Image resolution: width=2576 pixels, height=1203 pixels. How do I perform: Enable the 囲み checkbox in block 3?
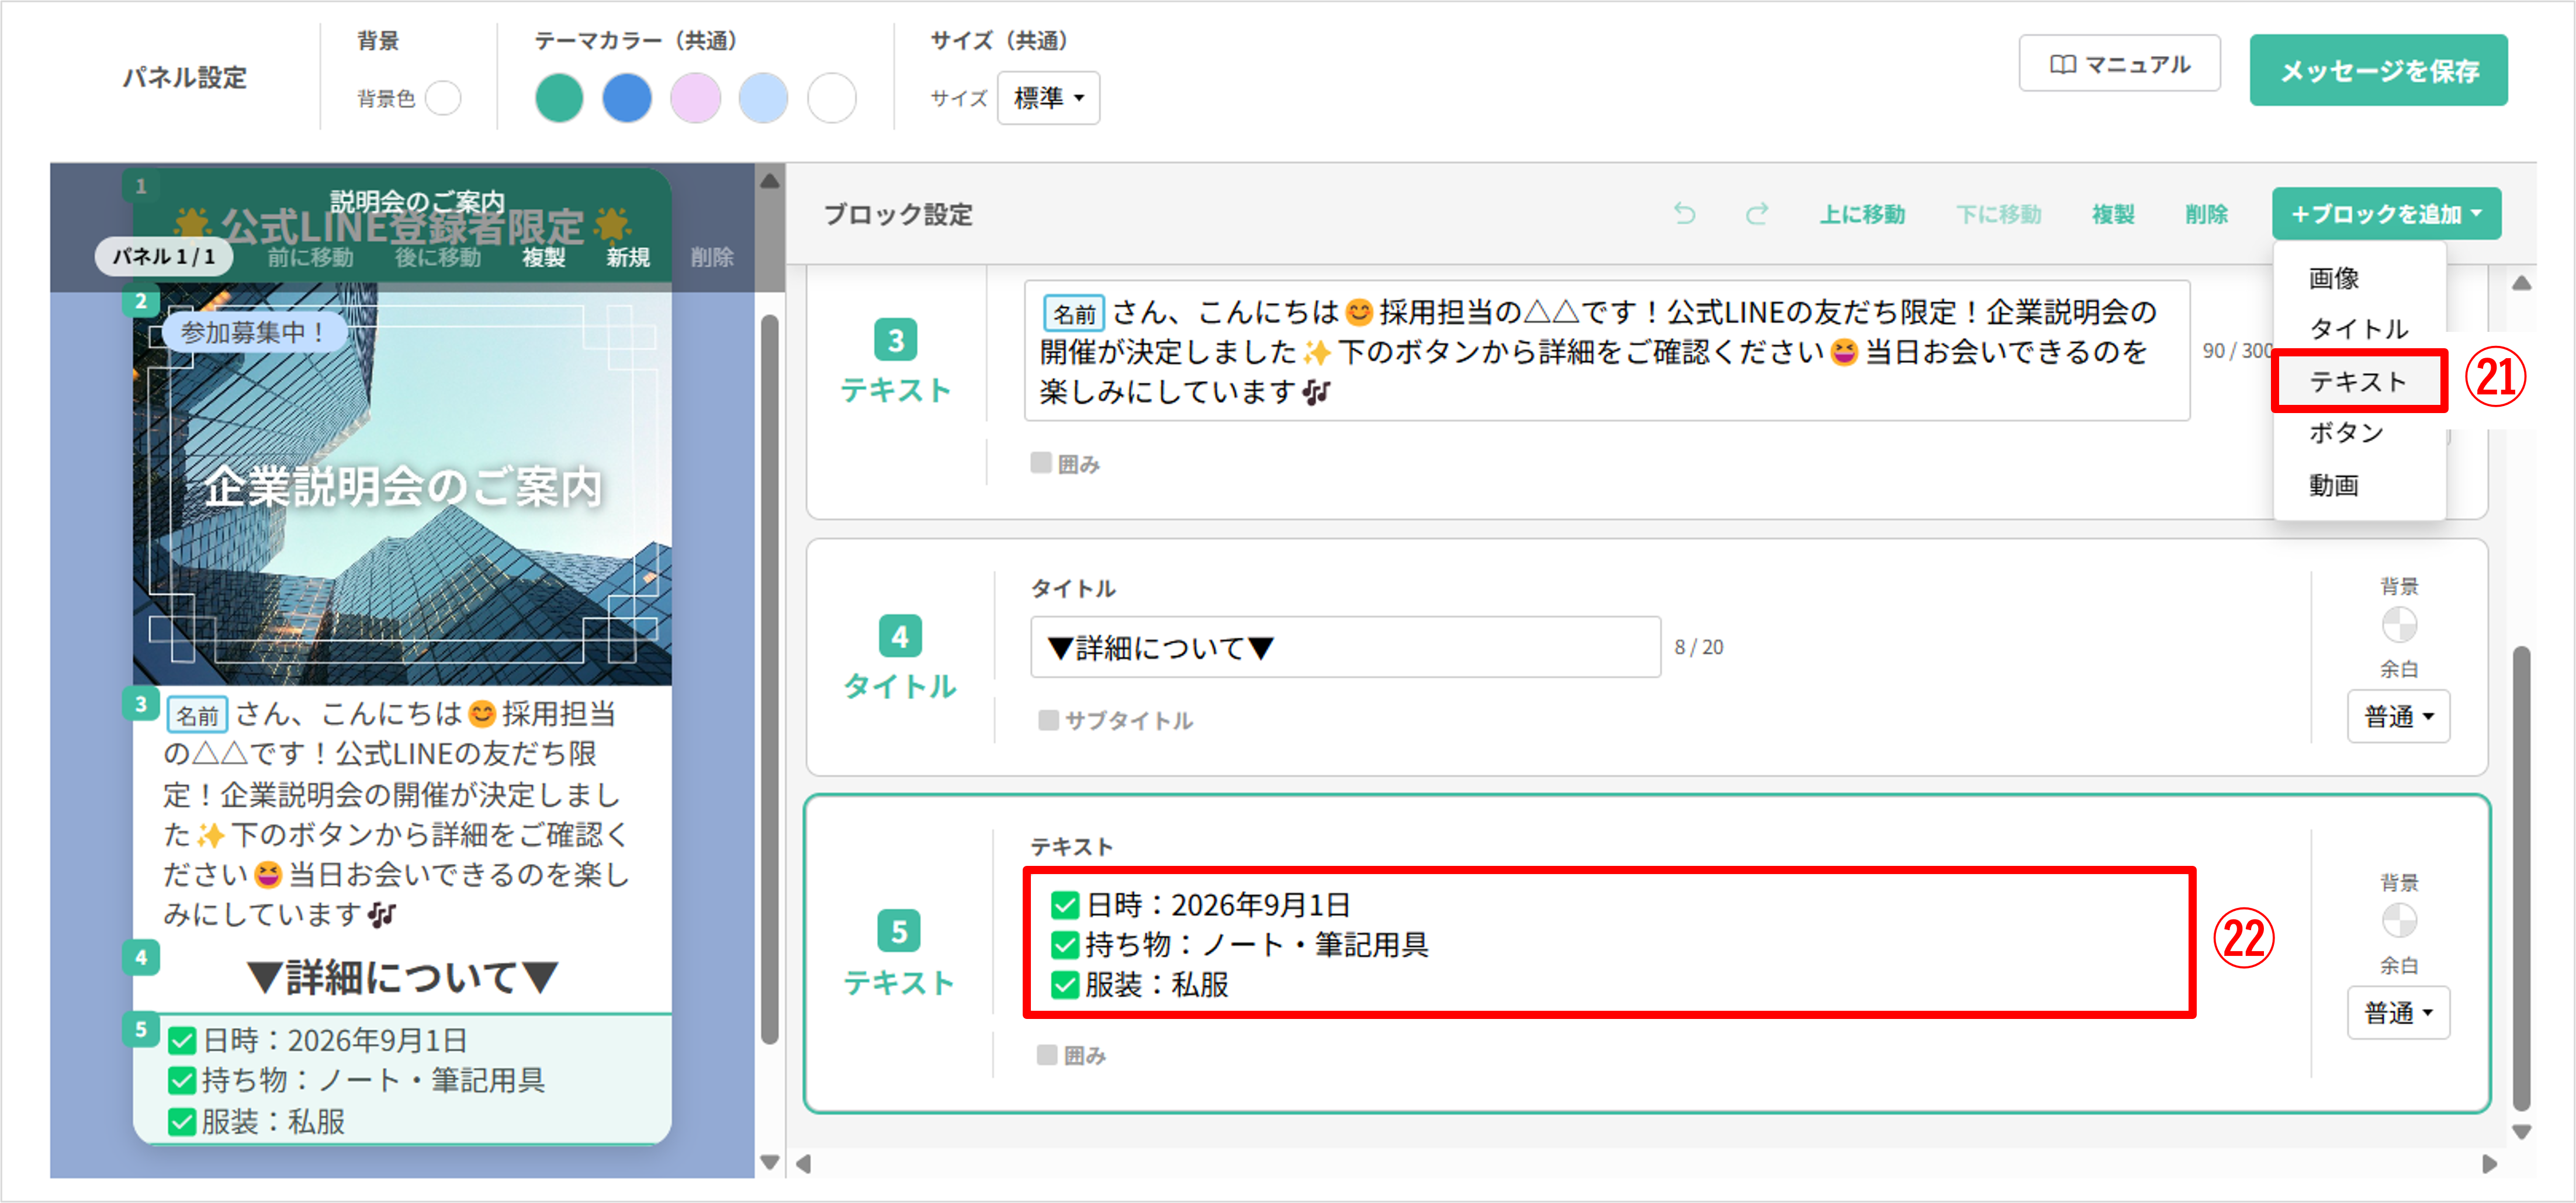coord(1041,463)
